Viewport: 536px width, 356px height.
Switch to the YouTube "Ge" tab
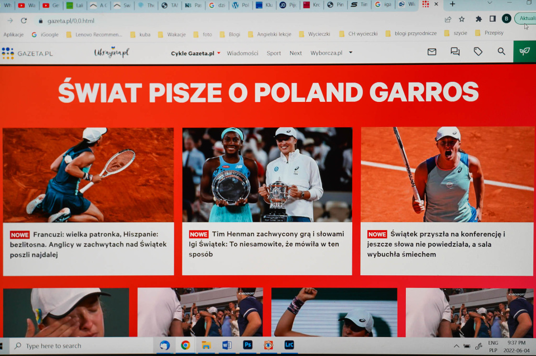pos(51,6)
